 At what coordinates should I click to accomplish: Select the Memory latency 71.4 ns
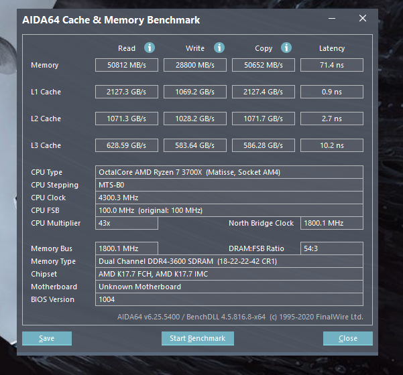(x=331, y=65)
